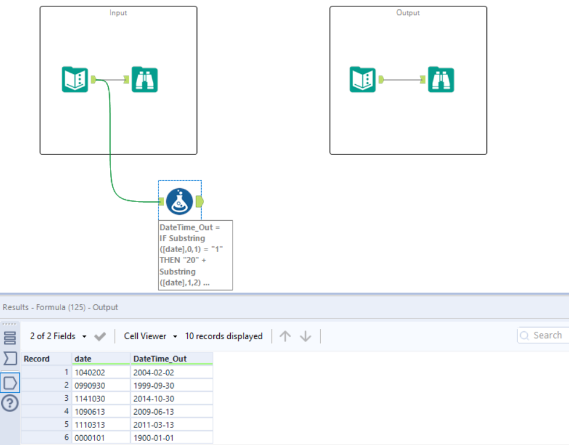
Task: Open the Cell Viewer dropdown
Action: [x=150, y=336]
